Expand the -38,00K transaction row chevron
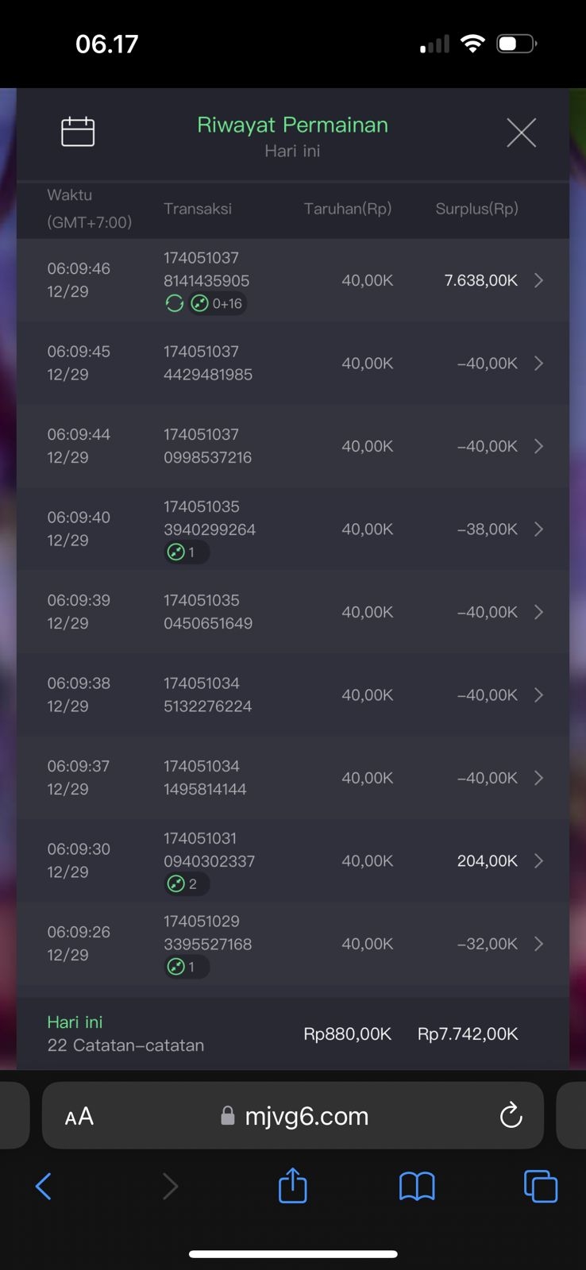Image resolution: width=586 pixels, height=1270 pixels. click(x=538, y=529)
